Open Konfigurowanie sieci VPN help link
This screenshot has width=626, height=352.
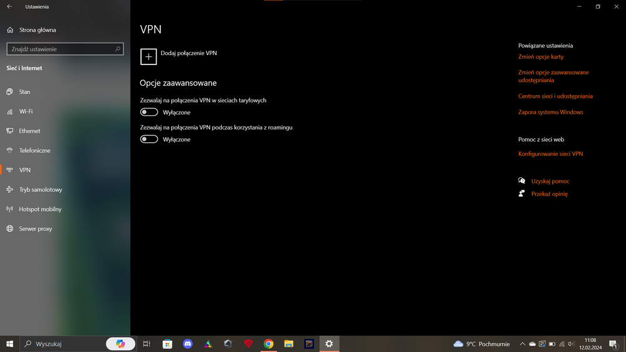pos(551,153)
